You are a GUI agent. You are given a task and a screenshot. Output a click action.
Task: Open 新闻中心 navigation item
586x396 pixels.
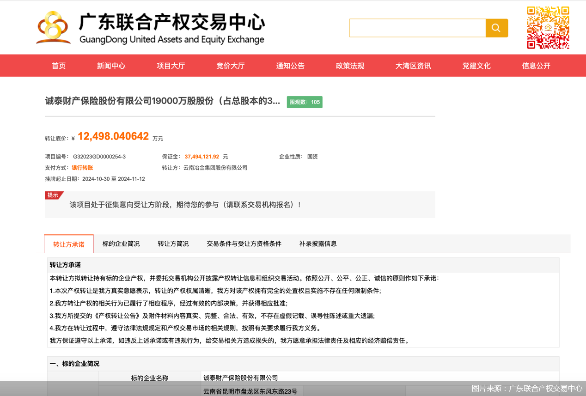point(111,66)
